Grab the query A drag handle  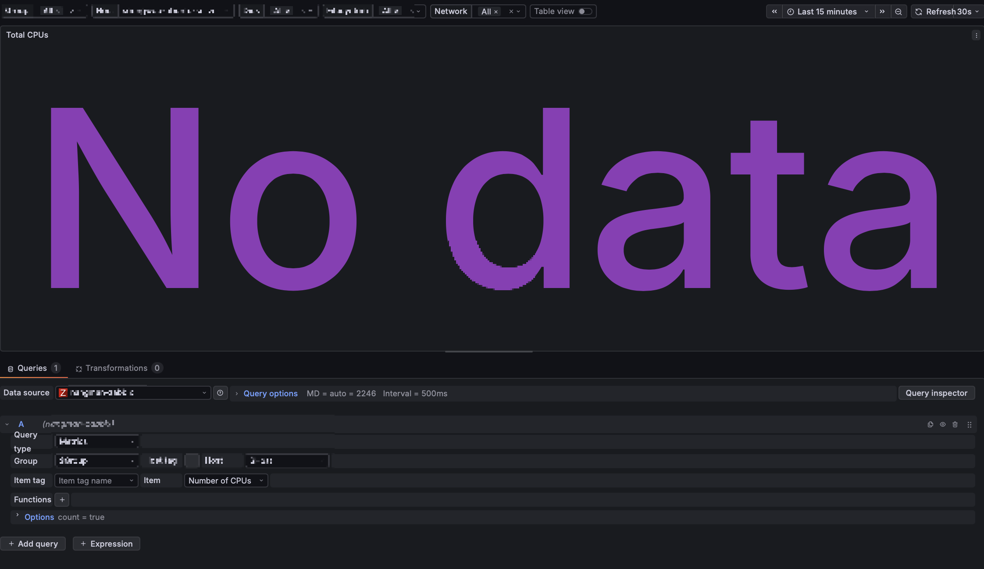pyautogui.click(x=970, y=424)
